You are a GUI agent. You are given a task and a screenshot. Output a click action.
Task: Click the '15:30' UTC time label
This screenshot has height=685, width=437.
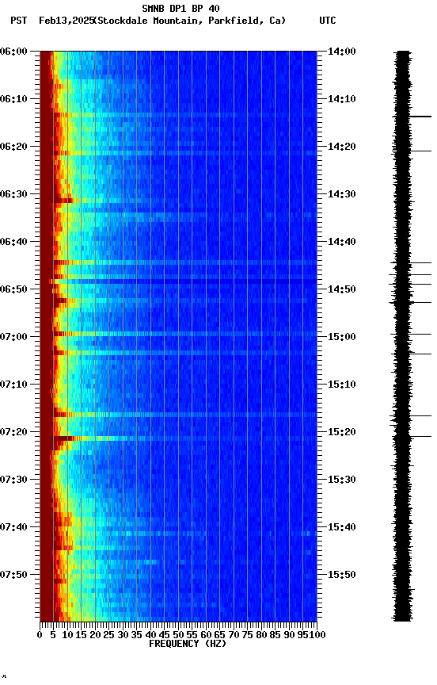[x=342, y=480]
